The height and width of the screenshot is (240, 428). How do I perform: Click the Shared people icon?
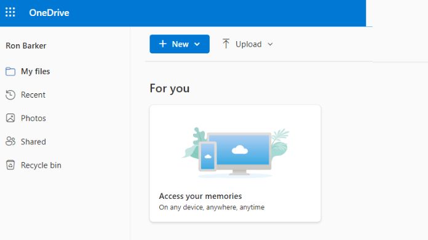(x=10, y=141)
